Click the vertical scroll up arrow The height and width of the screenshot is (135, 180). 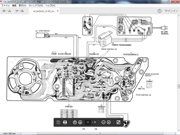[x=178, y=16]
